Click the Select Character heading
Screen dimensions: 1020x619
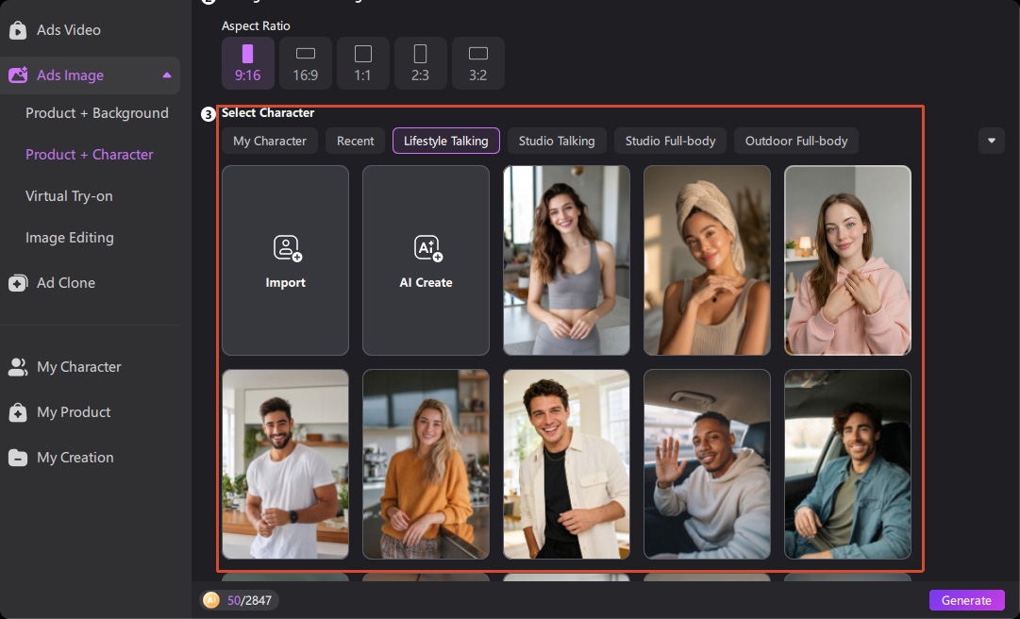click(268, 113)
